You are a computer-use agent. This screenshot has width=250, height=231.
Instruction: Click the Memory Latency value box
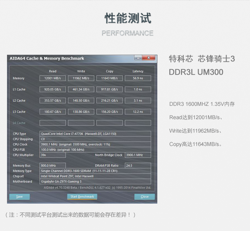point(138,78)
